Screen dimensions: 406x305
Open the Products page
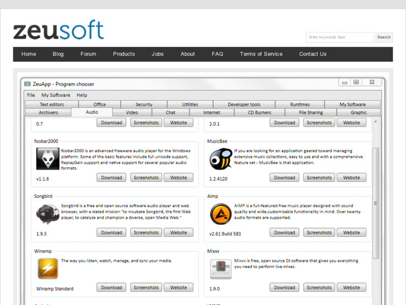pyautogui.click(x=124, y=54)
